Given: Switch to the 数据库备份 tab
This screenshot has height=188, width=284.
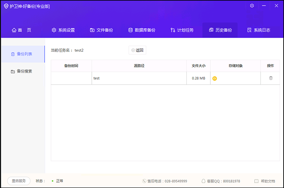Looking at the screenshot, I should pyautogui.click(x=142, y=30).
